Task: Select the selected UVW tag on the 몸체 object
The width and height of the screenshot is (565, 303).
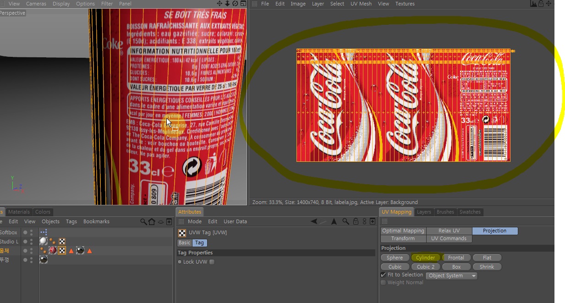Action: click(62, 251)
